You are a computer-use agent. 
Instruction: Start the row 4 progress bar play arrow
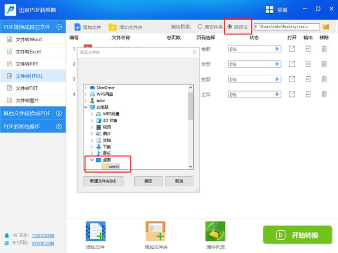(x=277, y=94)
